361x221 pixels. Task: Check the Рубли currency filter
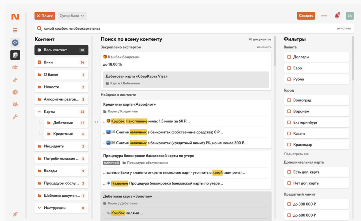click(x=289, y=79)
